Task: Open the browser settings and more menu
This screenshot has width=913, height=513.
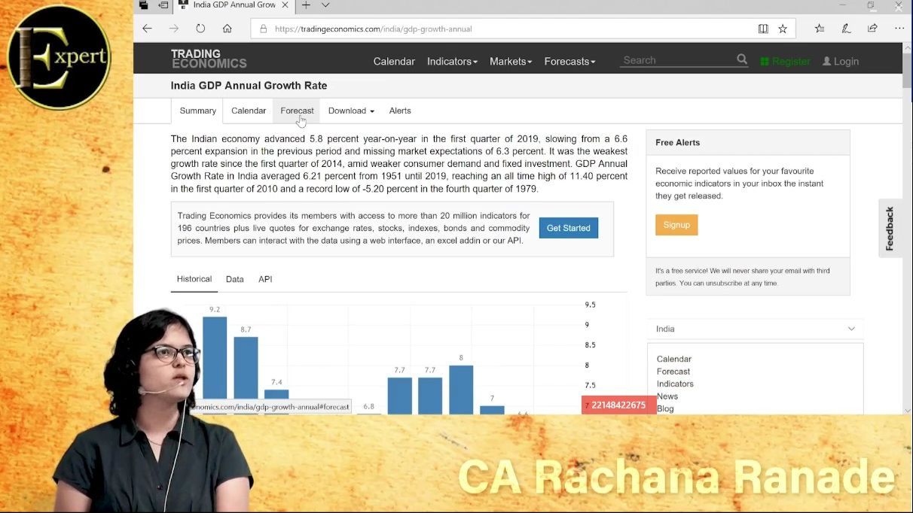Action: click(899, 29)
